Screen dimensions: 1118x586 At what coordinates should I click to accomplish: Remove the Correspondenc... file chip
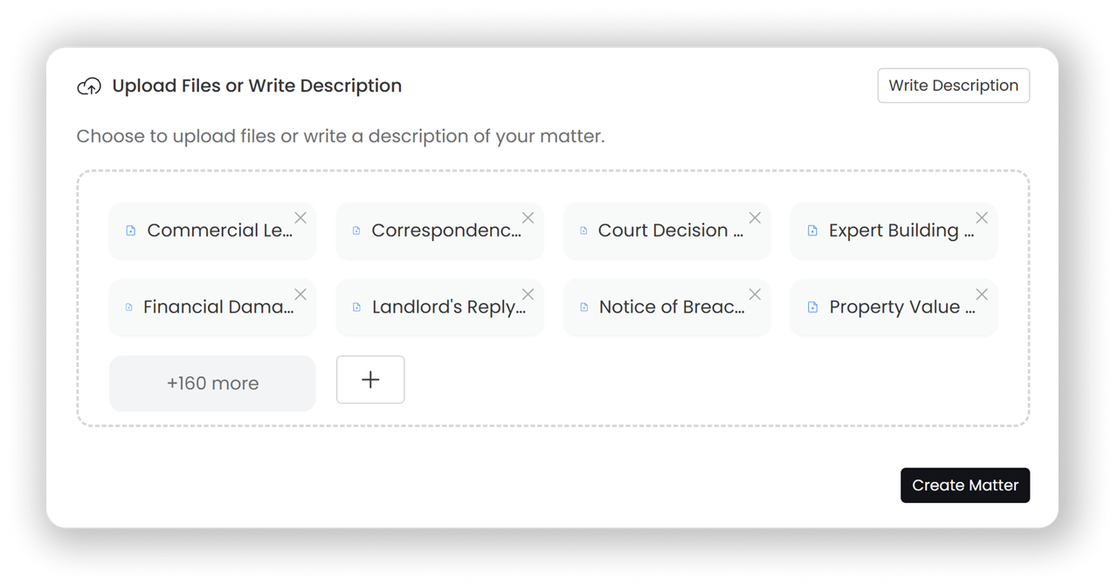pos(528,218)
